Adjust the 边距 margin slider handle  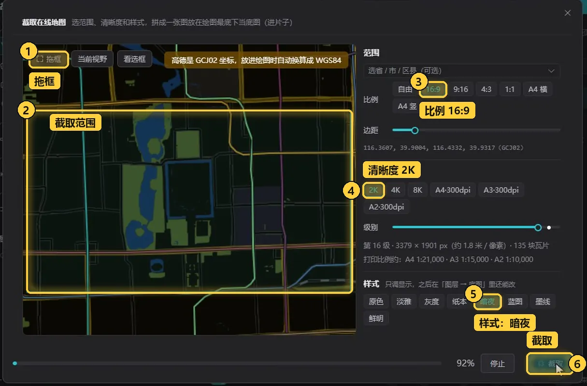click(x=415, y=130)
